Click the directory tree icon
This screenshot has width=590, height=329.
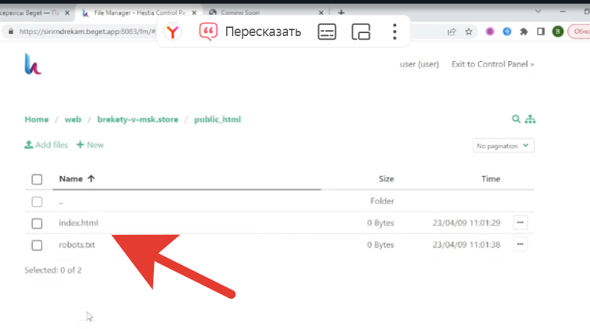(x=530, y=119)
